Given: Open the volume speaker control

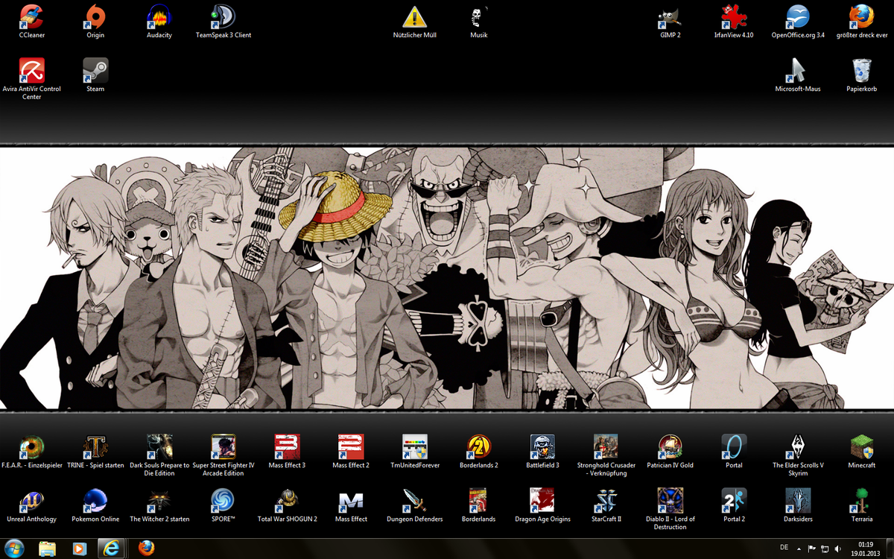Looking at the screenshot, I should 837,549.
